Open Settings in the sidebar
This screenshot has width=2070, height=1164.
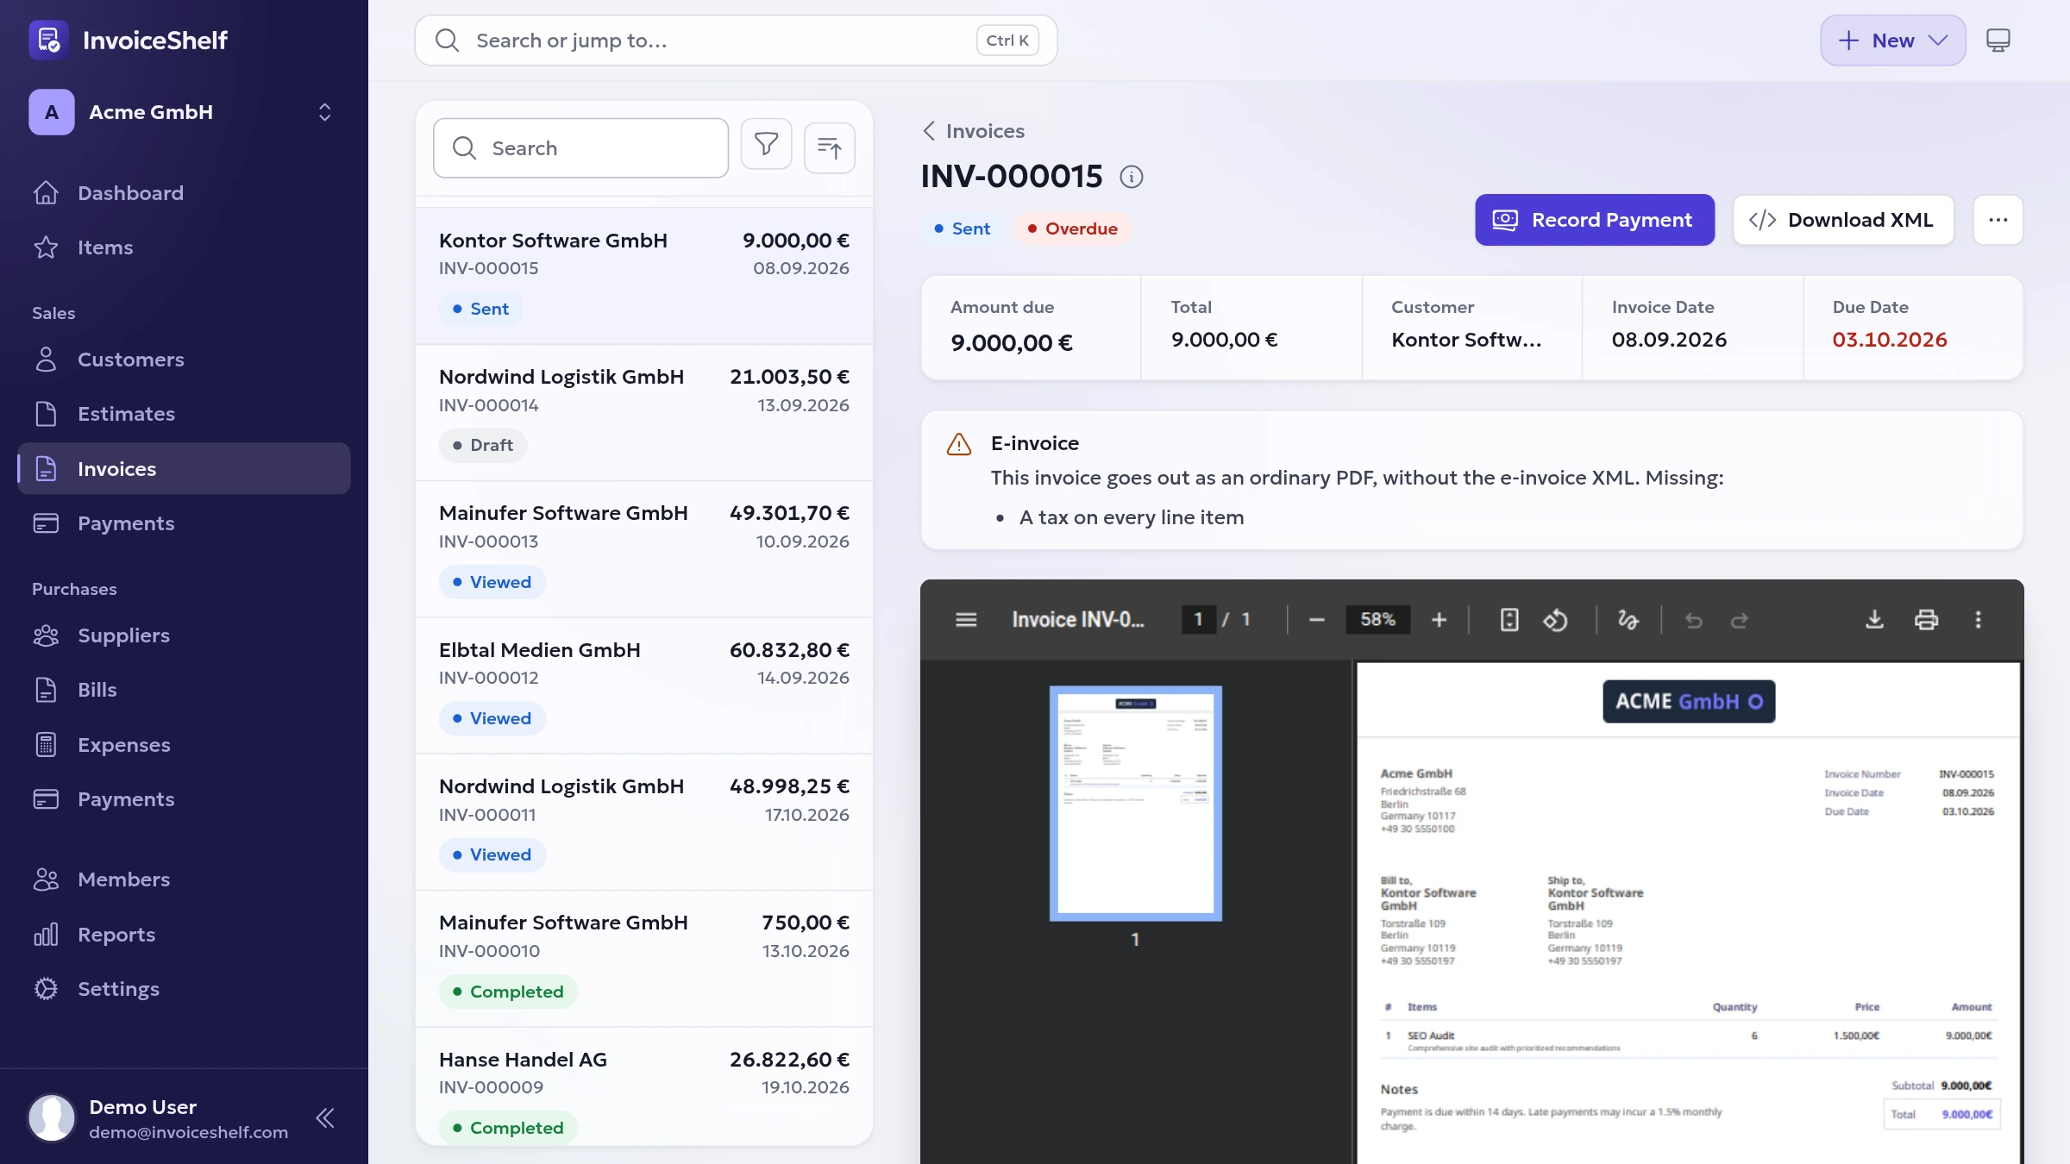tap(184, 989)
